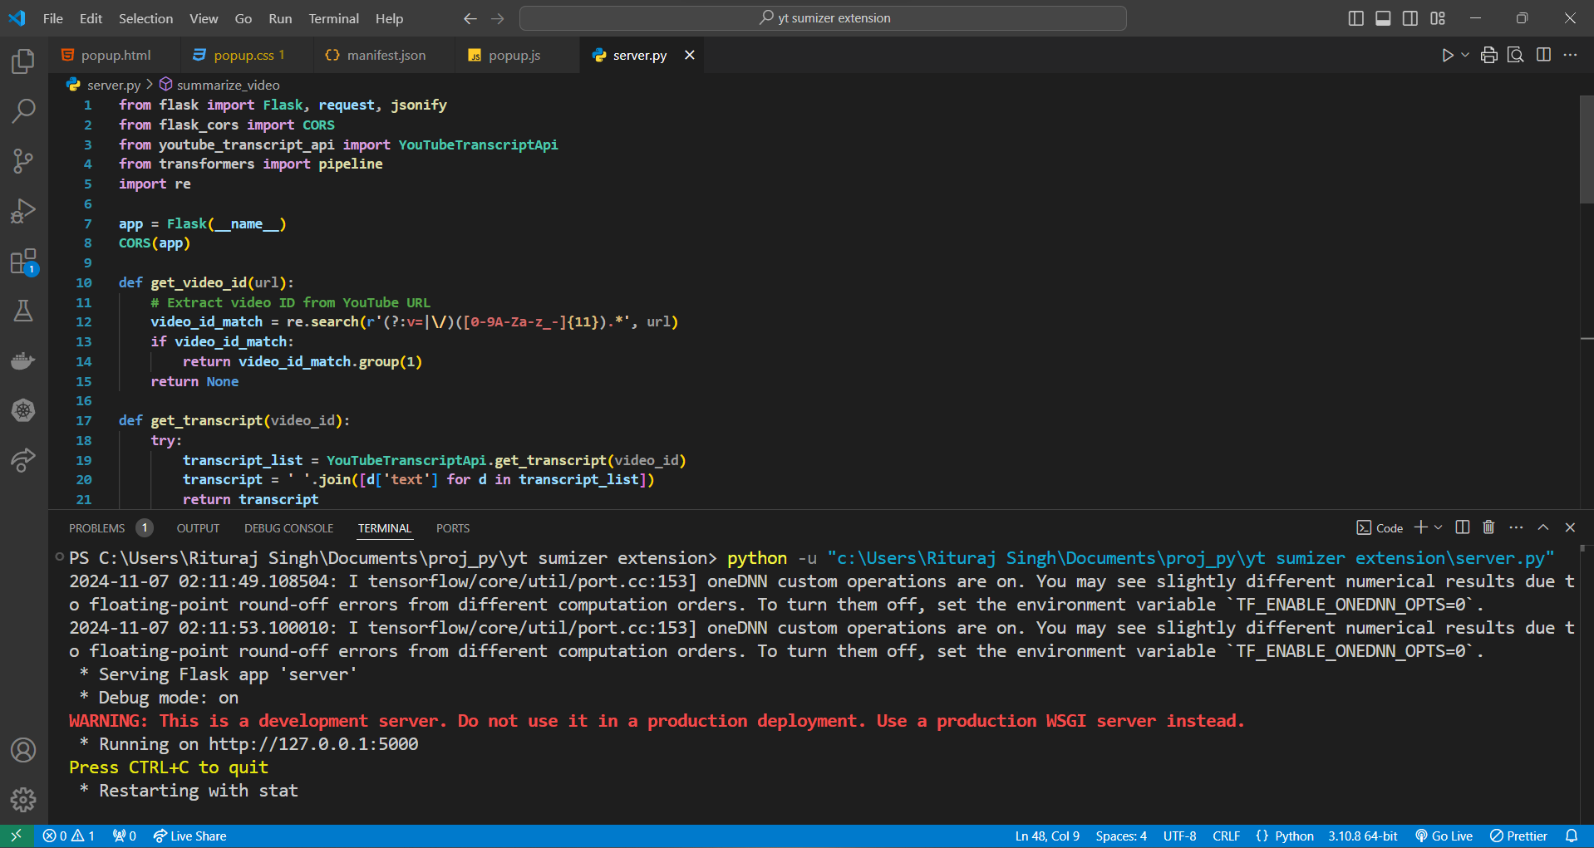Close the terminal panel
The image size is (1594, 848).
pyautogui.click(x=1570, y=527)
